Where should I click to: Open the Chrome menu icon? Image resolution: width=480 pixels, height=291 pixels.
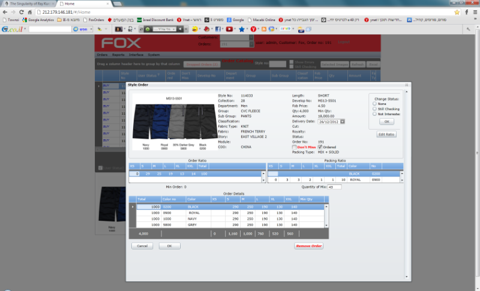pos(475,12)
